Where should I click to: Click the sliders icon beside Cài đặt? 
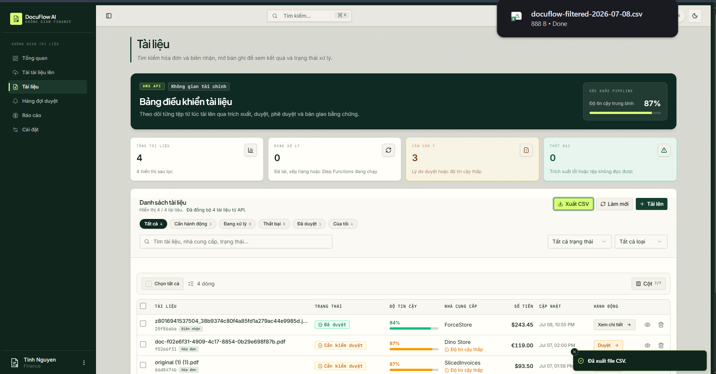pos(15,130)
